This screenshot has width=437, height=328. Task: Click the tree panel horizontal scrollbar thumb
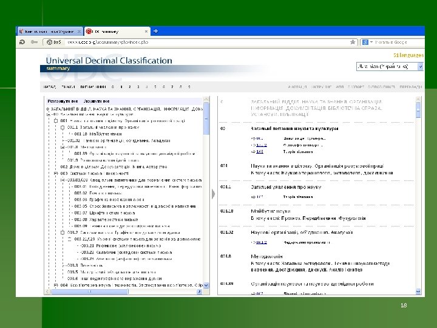pyautogui.click(x=89, y=292)
